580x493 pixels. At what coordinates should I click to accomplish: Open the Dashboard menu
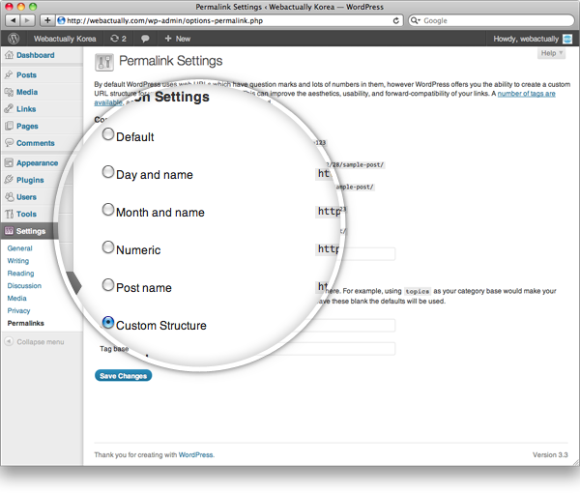click(x=35, y=55)
